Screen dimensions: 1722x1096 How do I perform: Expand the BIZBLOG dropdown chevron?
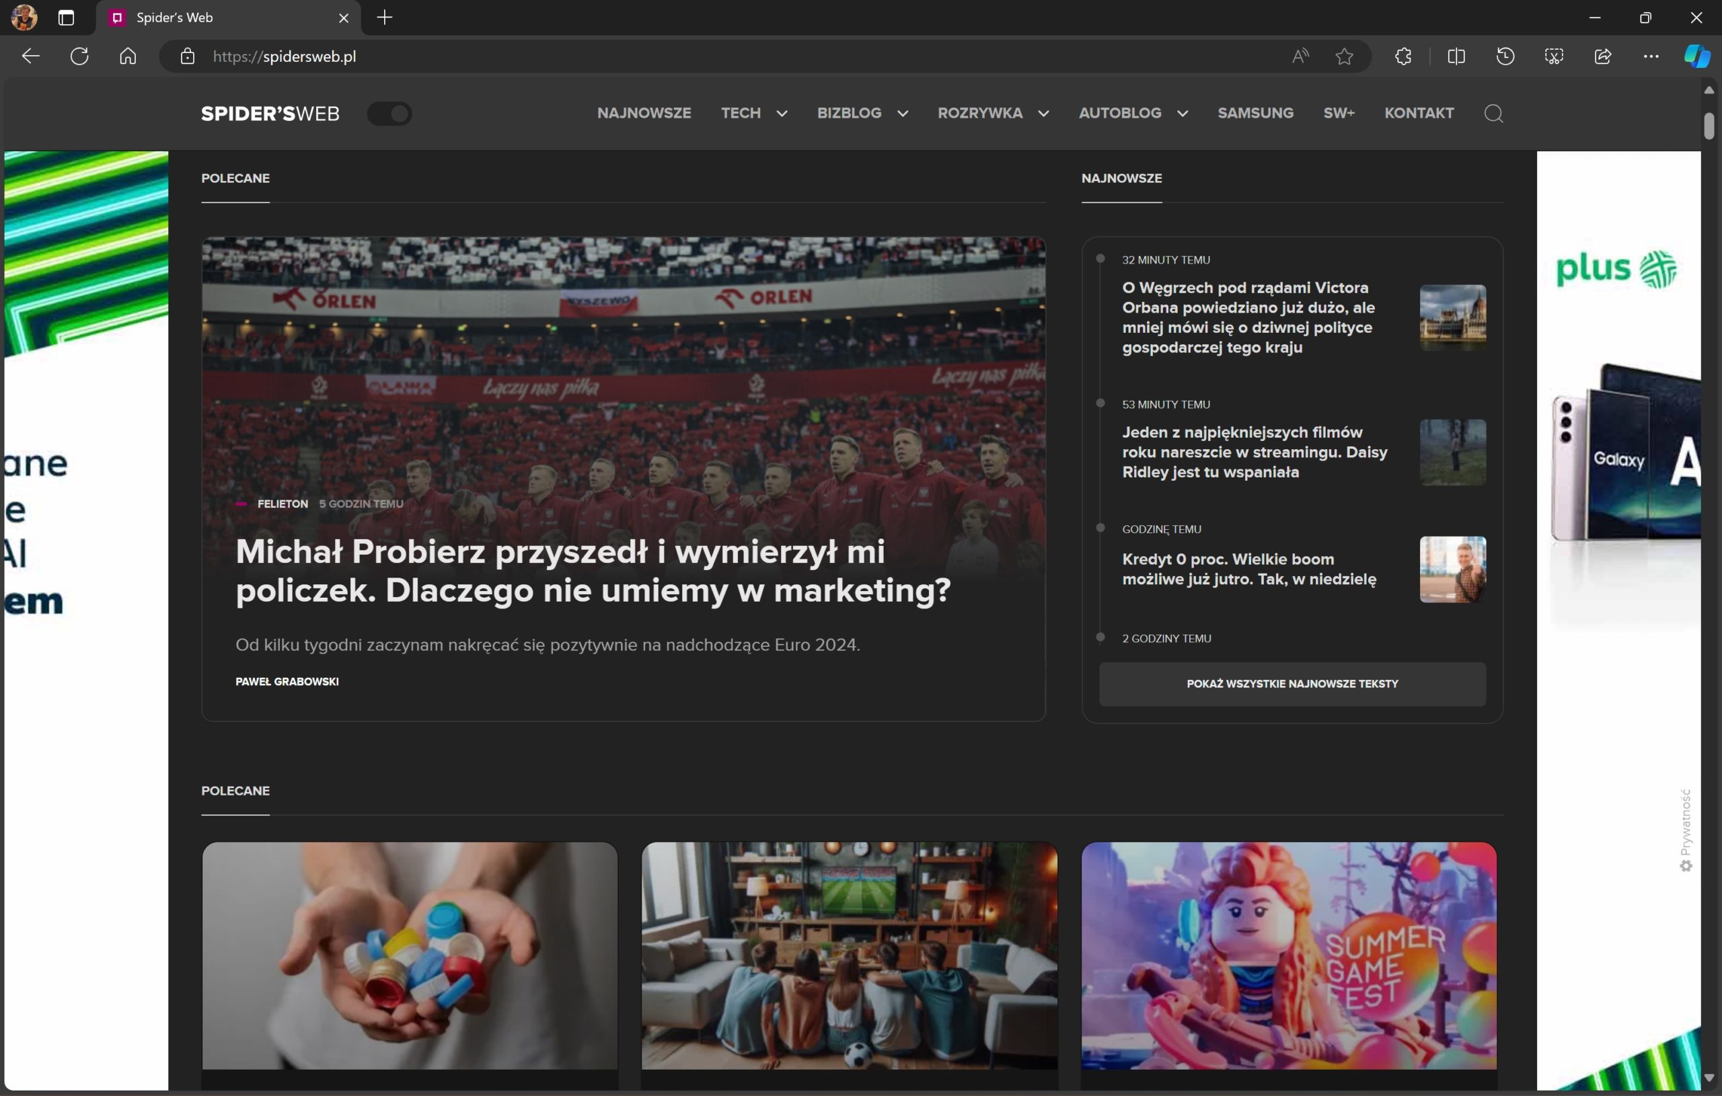tap(903, 114)
